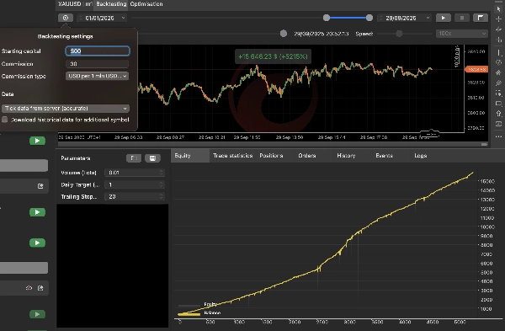Click the Balance legend entry
Image resolution: width=505 pixels, height=331 pixels.
click(199, 313)
